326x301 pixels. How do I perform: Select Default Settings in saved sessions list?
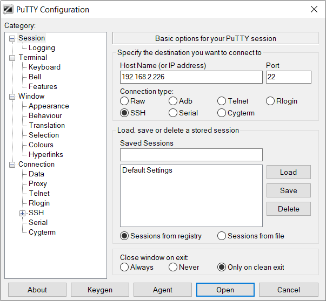(x=147, y=170)
